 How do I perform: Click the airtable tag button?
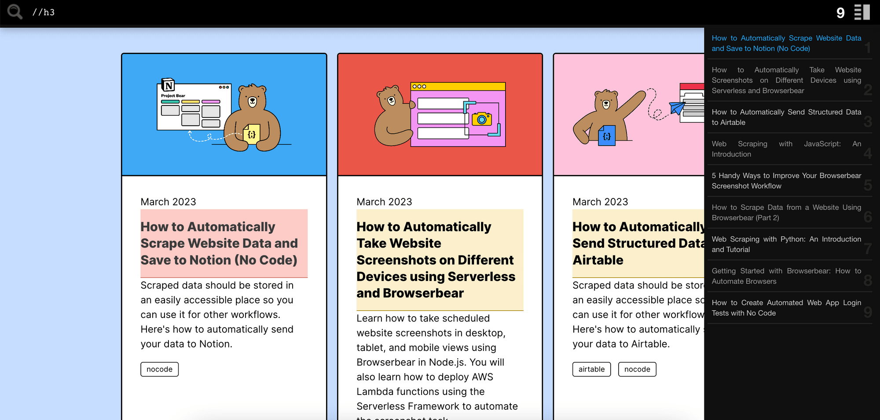[592, 369]
